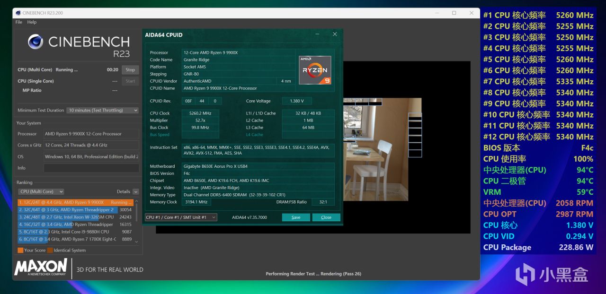Click the CPU OPT 2987 RPM overlay row

pyautogui.click(x=538, y=214)
